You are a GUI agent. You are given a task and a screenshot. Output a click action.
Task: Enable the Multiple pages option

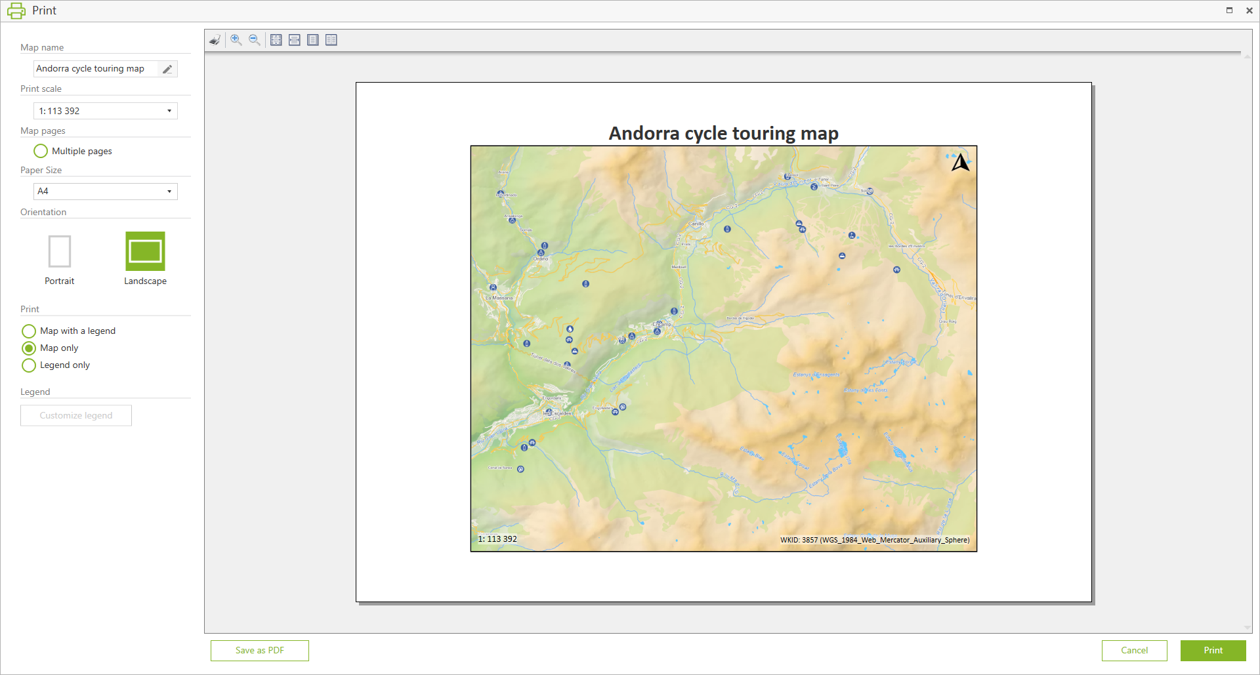click(x=41, y=151)
